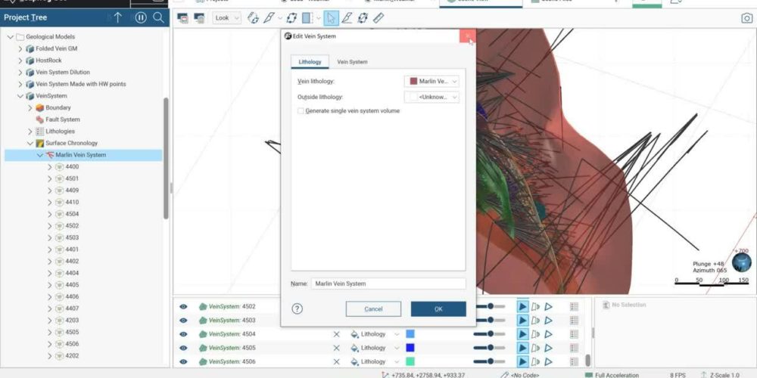Click the ruler measurement tool icon
This screenshot has height=378, width=757.
tap(378, 17)
